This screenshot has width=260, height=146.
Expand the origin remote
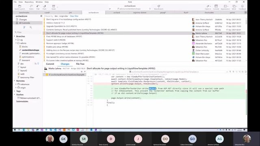point(16,88)
